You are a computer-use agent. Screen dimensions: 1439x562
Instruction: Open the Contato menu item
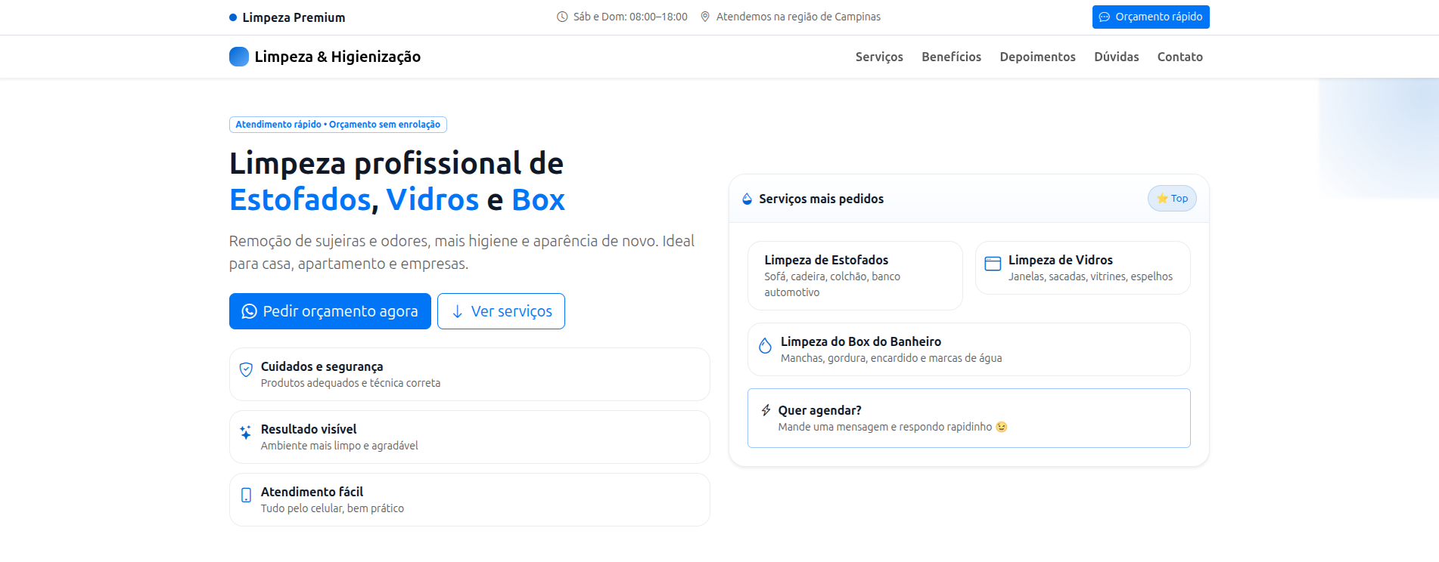click(x=1179, y=57)
